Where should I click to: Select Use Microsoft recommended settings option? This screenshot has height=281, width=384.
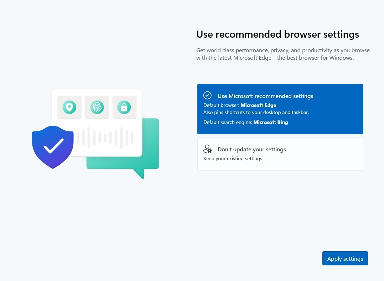point(280,109)
